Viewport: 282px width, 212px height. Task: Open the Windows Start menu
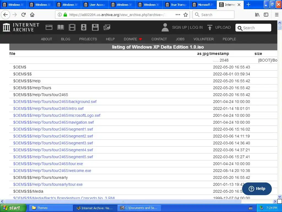click(13, 208)
